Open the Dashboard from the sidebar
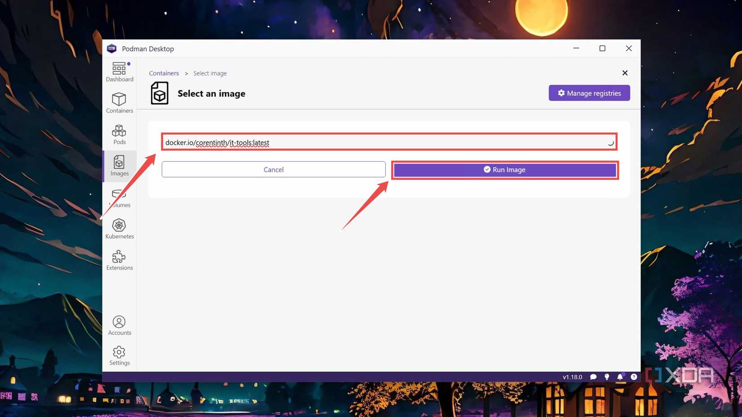This screenshot has width=742, height=417. tap(119, 71)
